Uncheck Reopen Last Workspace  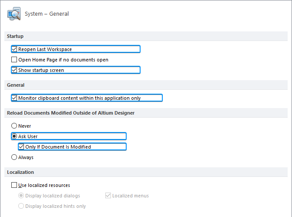pyautogui.click(x=14, y=49)
